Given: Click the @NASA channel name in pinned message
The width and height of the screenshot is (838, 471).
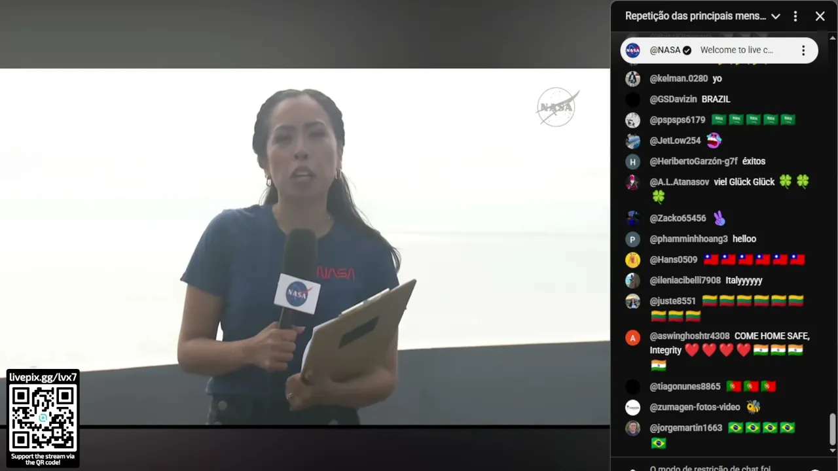Looking at the screenshot, I should click(665, 50).
